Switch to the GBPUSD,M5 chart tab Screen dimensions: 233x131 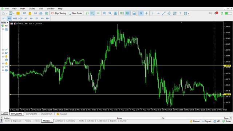32,114
